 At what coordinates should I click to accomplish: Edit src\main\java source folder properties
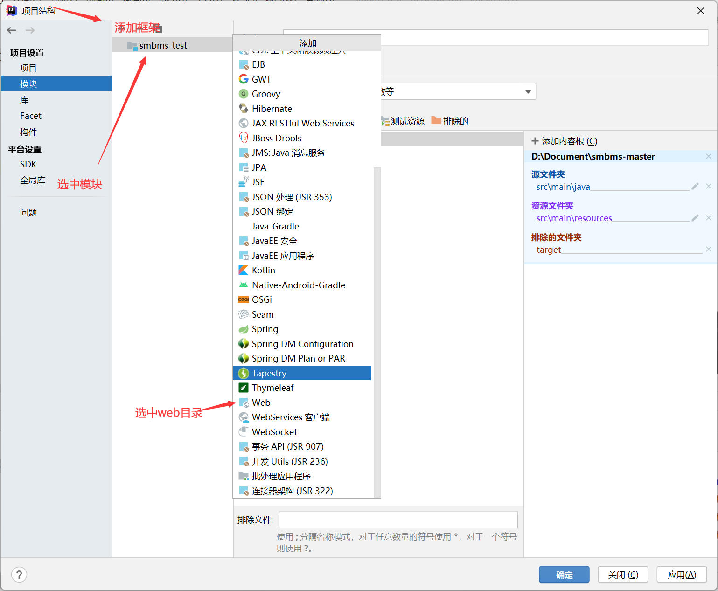(695, 187)
